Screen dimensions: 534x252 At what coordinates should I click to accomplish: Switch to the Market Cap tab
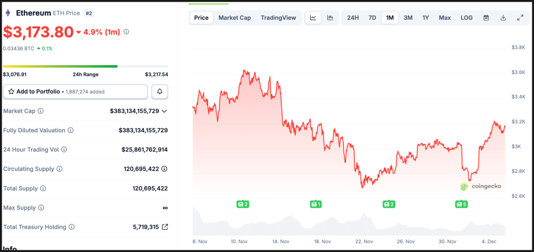pos(234,18)
